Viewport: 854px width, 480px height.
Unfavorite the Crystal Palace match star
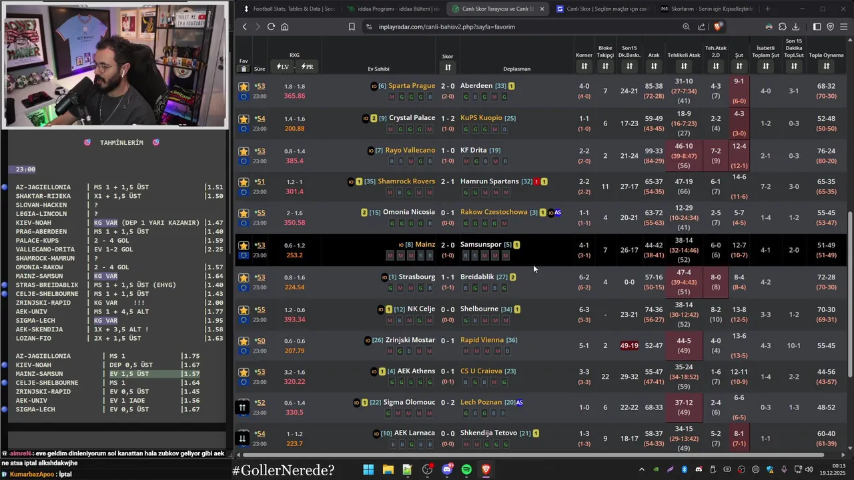click(x=244, y=119)
